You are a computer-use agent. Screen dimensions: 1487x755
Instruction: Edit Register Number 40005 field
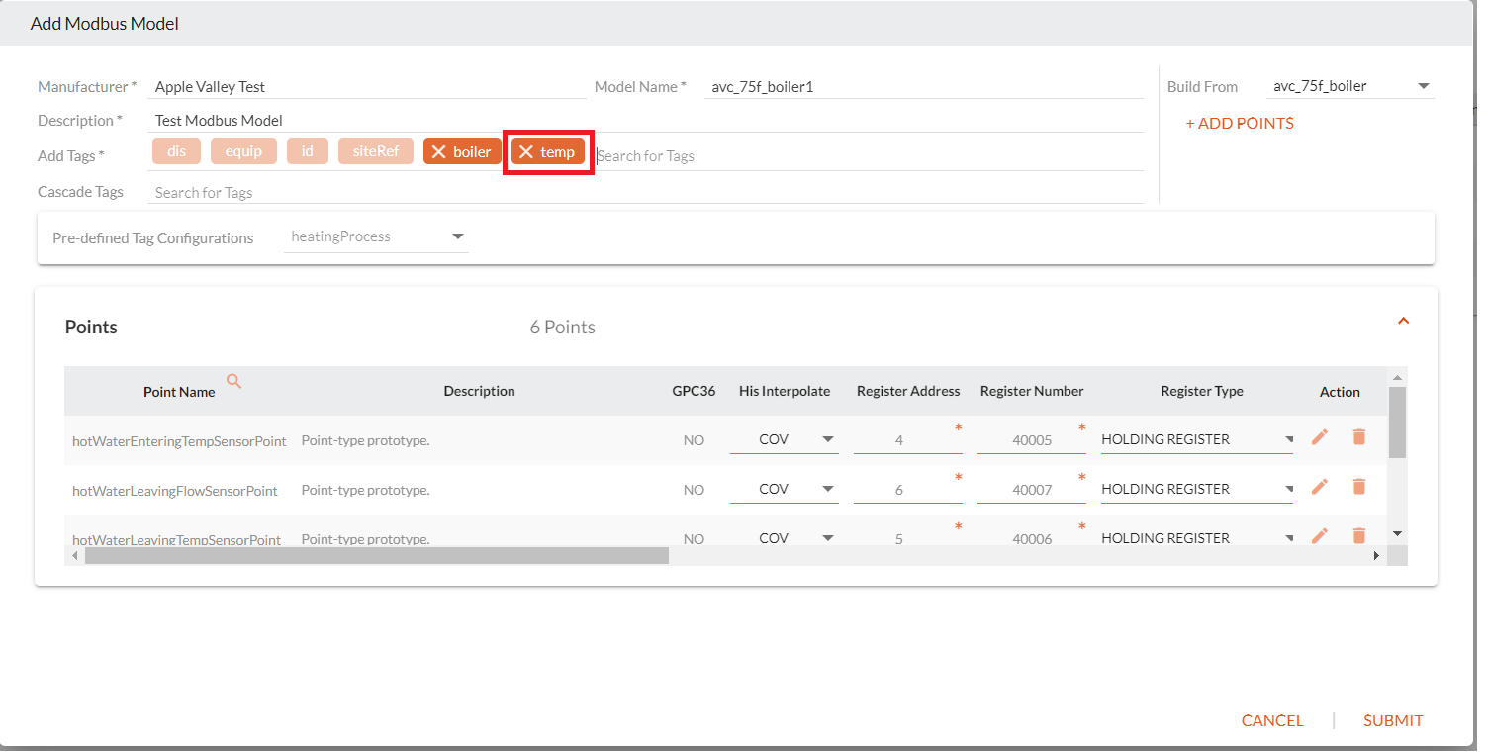[x=1031, y=439]
